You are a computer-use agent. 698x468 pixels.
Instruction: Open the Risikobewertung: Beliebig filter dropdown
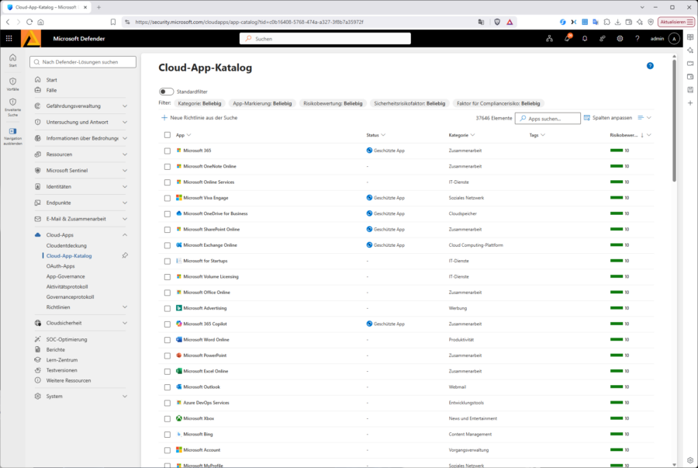pos(333,103)
